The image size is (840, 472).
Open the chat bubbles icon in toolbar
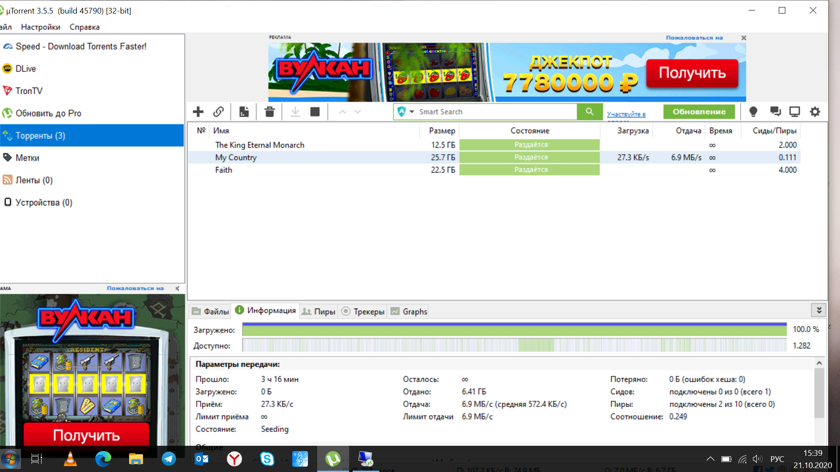pos(775,112)
